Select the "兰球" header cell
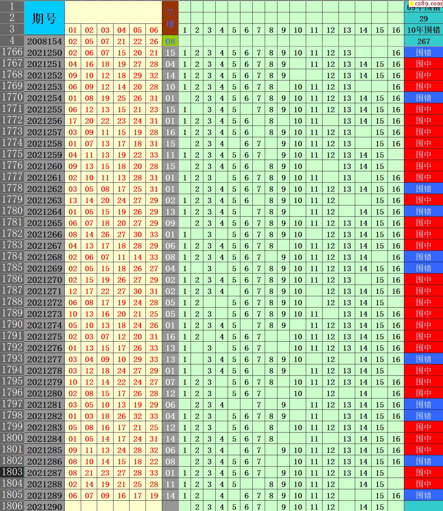Image resolution: width=443 pixels, height=511 pixels. pos(170,18)
